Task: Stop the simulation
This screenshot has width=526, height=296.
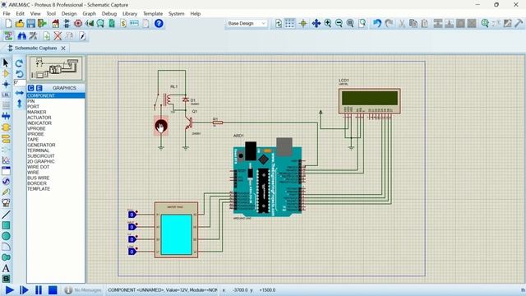Action: [53, 290]
